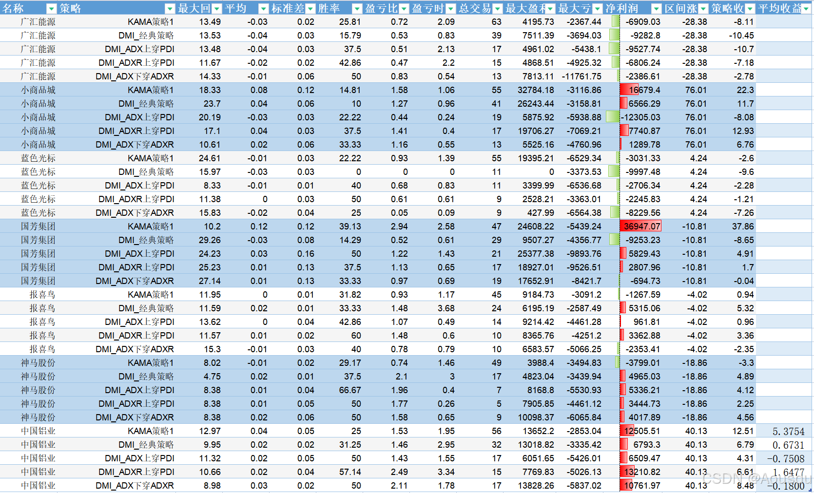This screenshot has width=814, height=493.
Task: Click the profit-loss ratio cell 2.94
Action: [387, 227]
